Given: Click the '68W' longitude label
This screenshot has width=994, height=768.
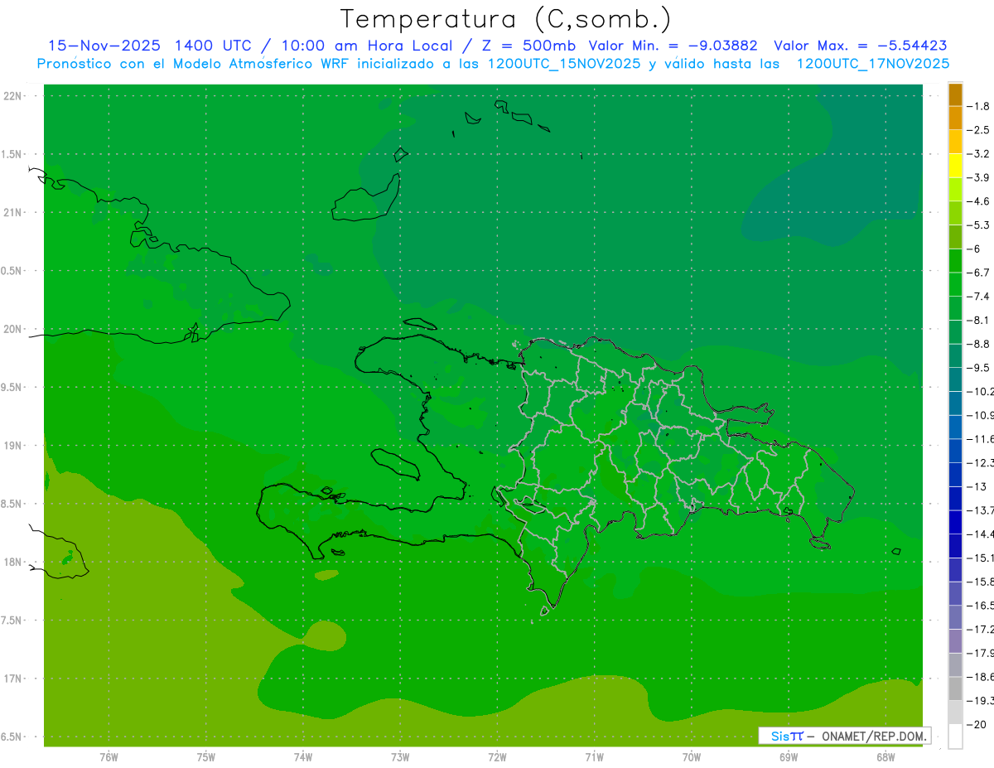Looking at the screenshot, I should (x=885, y=756).
